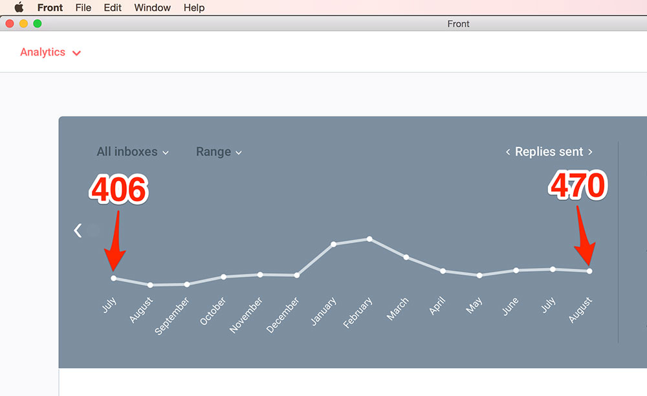Select the January data point
Image resolution: width=647 pixels, height=396 pixels.
(x=333, y=244)
